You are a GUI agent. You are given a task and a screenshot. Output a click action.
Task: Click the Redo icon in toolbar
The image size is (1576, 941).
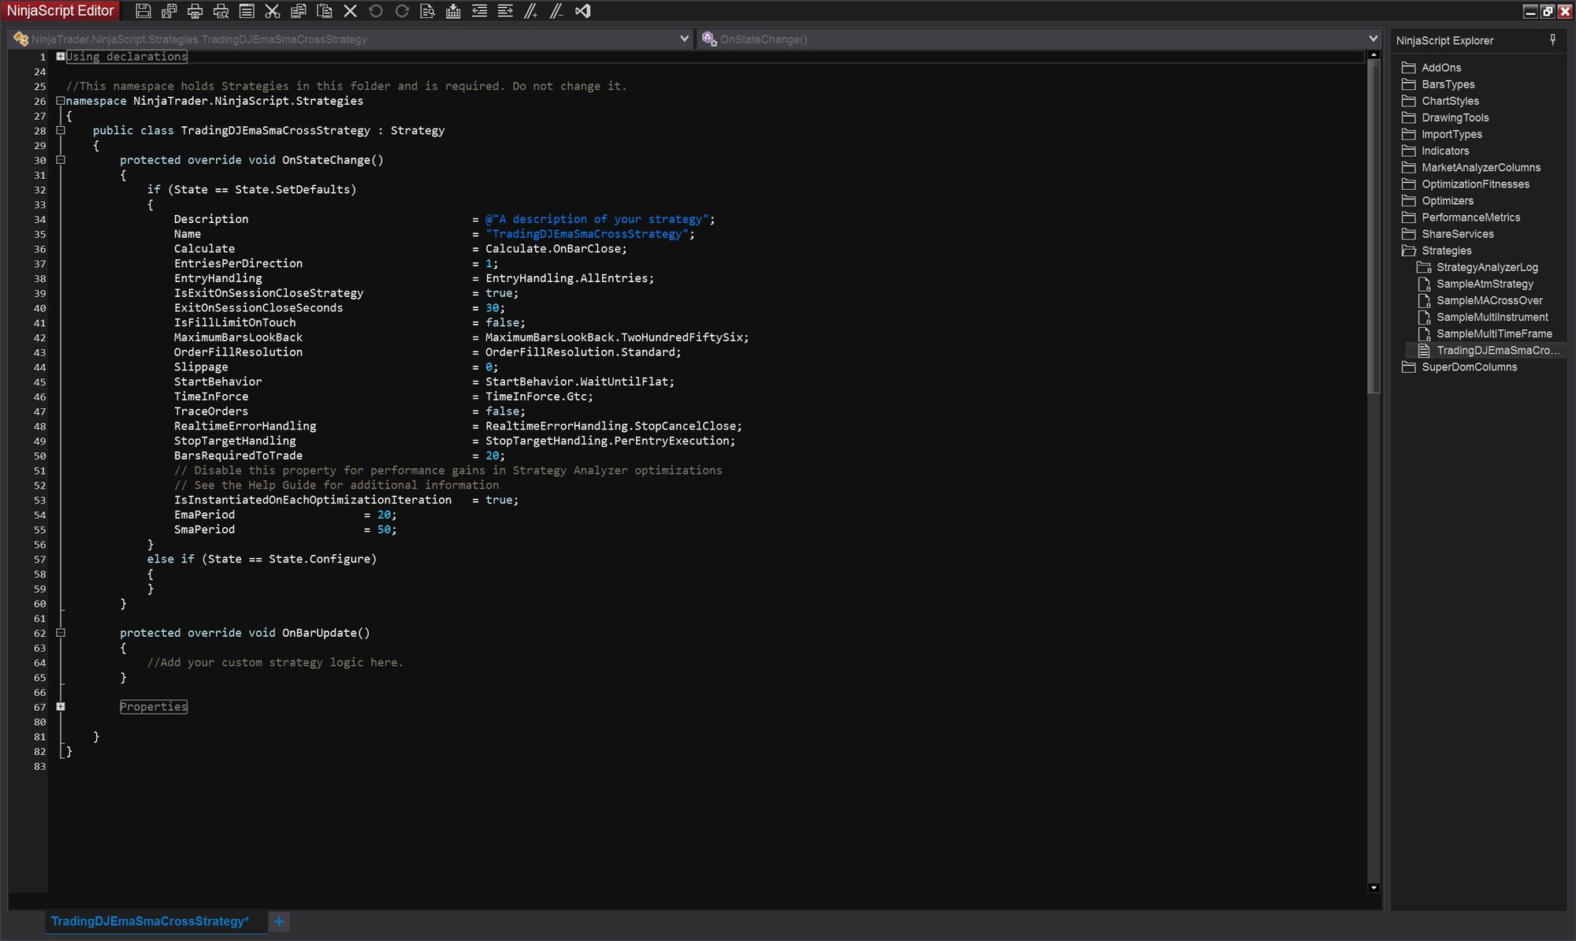tap(400, 11)
